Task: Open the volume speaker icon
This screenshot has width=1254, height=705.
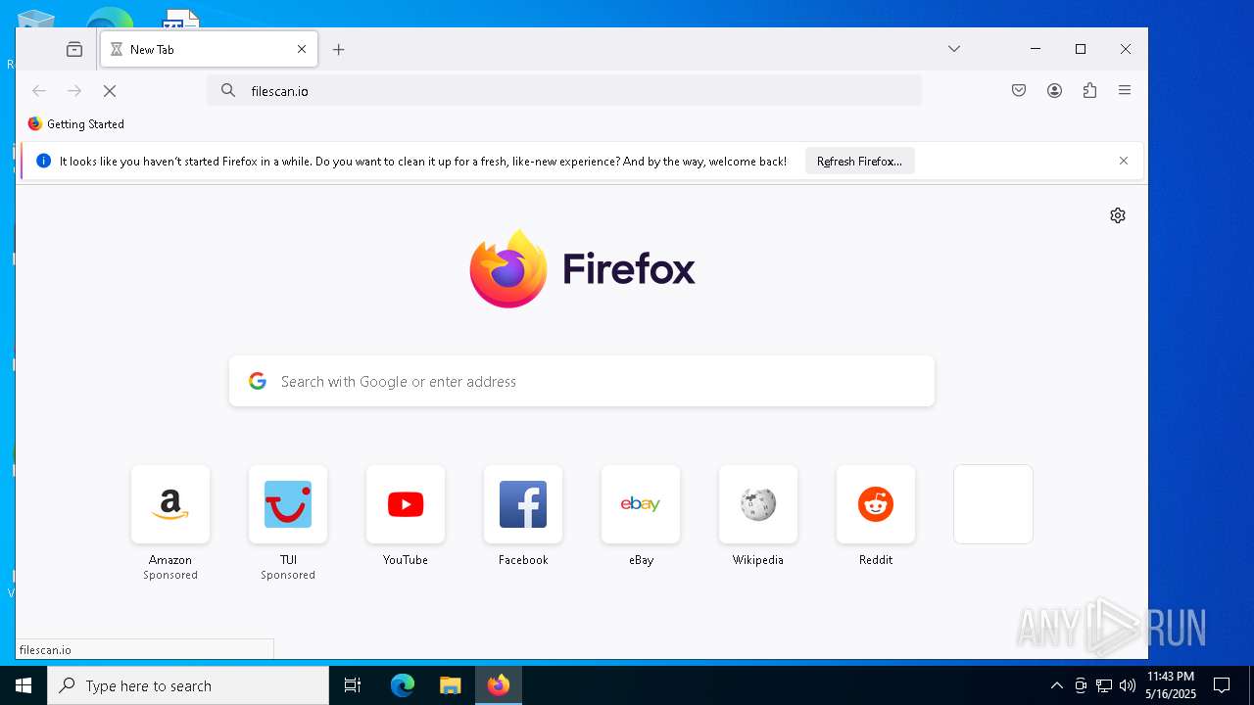Action: (1128, 685)
